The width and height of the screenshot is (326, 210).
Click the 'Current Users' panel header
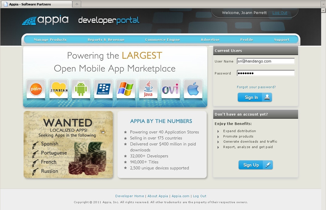pyautogui.click(x=255, y=51)
